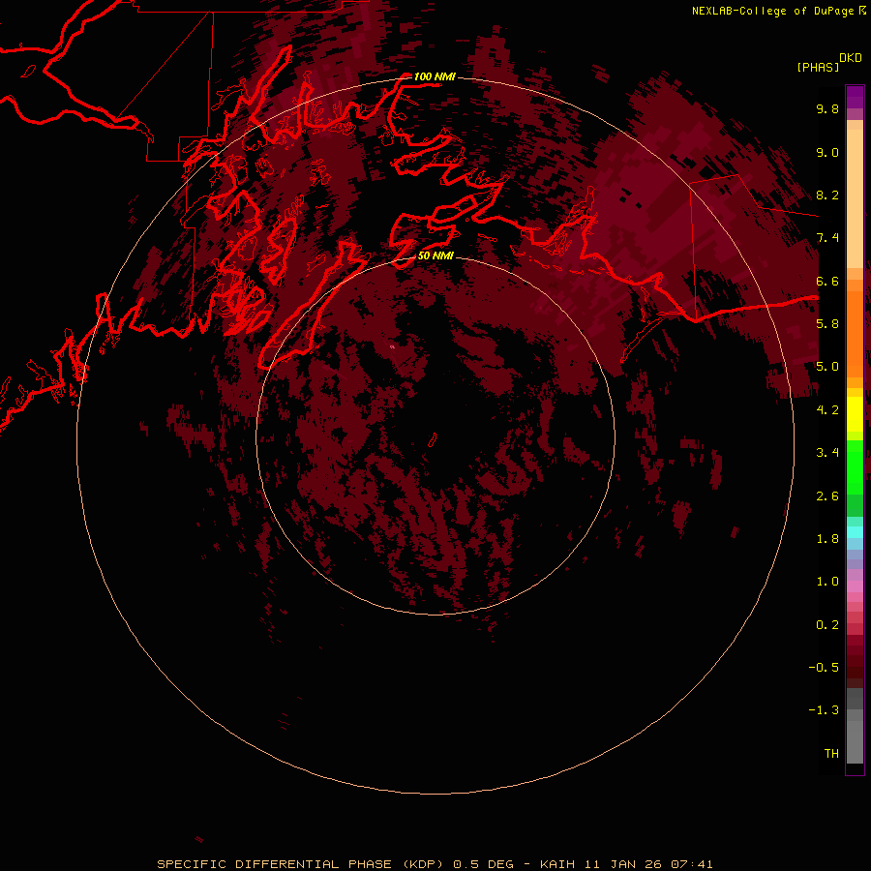The image size is (871, 871).
Task: Click the KAIH radar site identifier
Action: 559,864
